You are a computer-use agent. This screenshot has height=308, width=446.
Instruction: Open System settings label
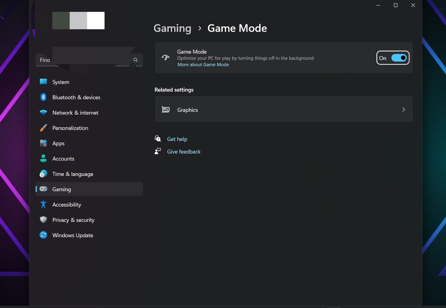[x=61, y=82]
